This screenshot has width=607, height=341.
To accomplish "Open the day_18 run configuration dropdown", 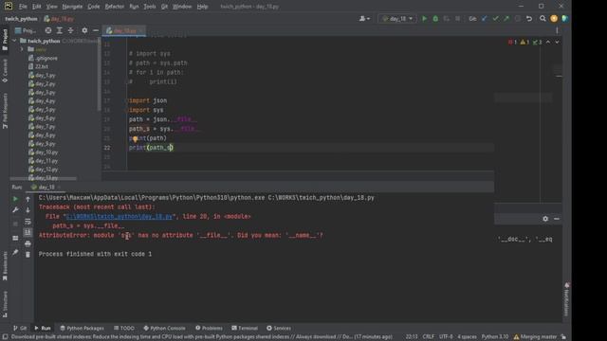I will (x=397, y=19).
